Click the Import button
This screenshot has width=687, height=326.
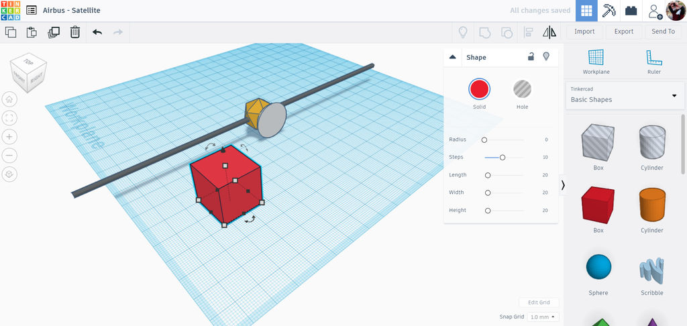click(x=584, y=32)
